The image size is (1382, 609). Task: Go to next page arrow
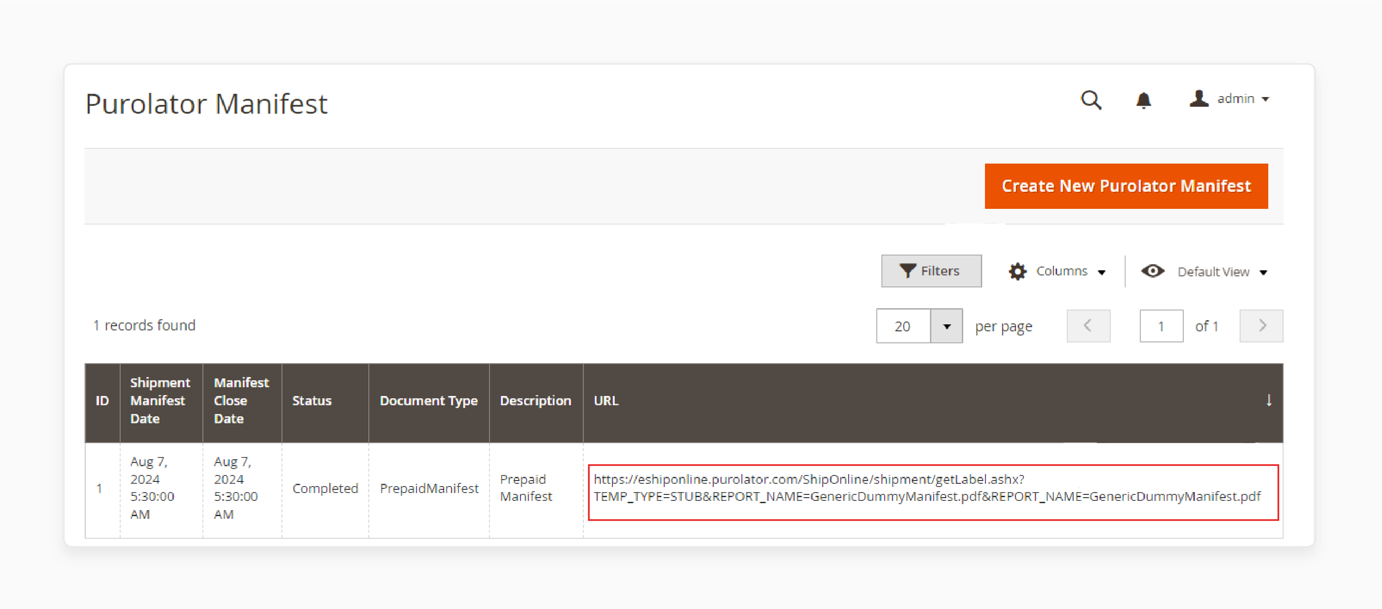(x=1261, y=325)
